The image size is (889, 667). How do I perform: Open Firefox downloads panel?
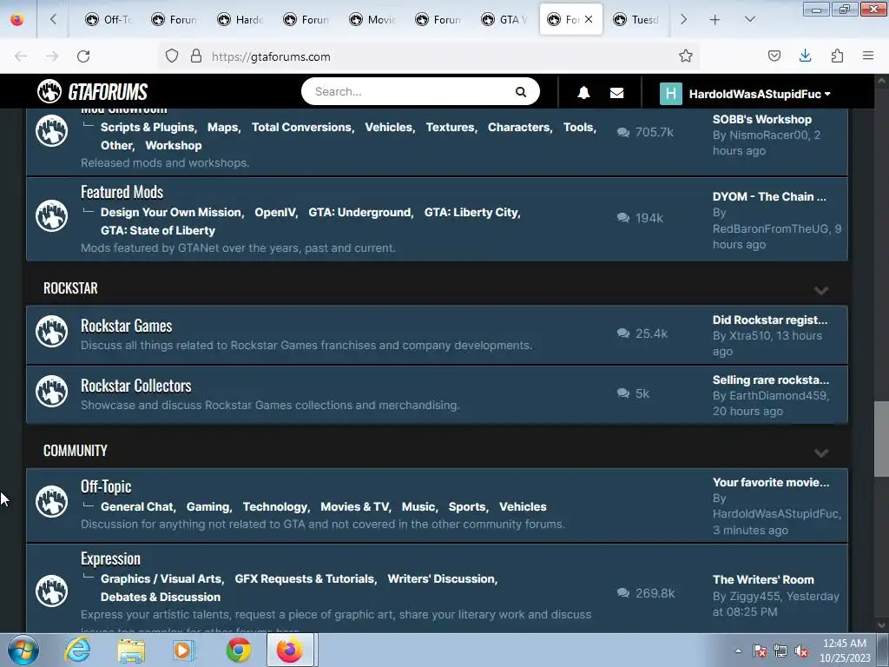[805, 56]
